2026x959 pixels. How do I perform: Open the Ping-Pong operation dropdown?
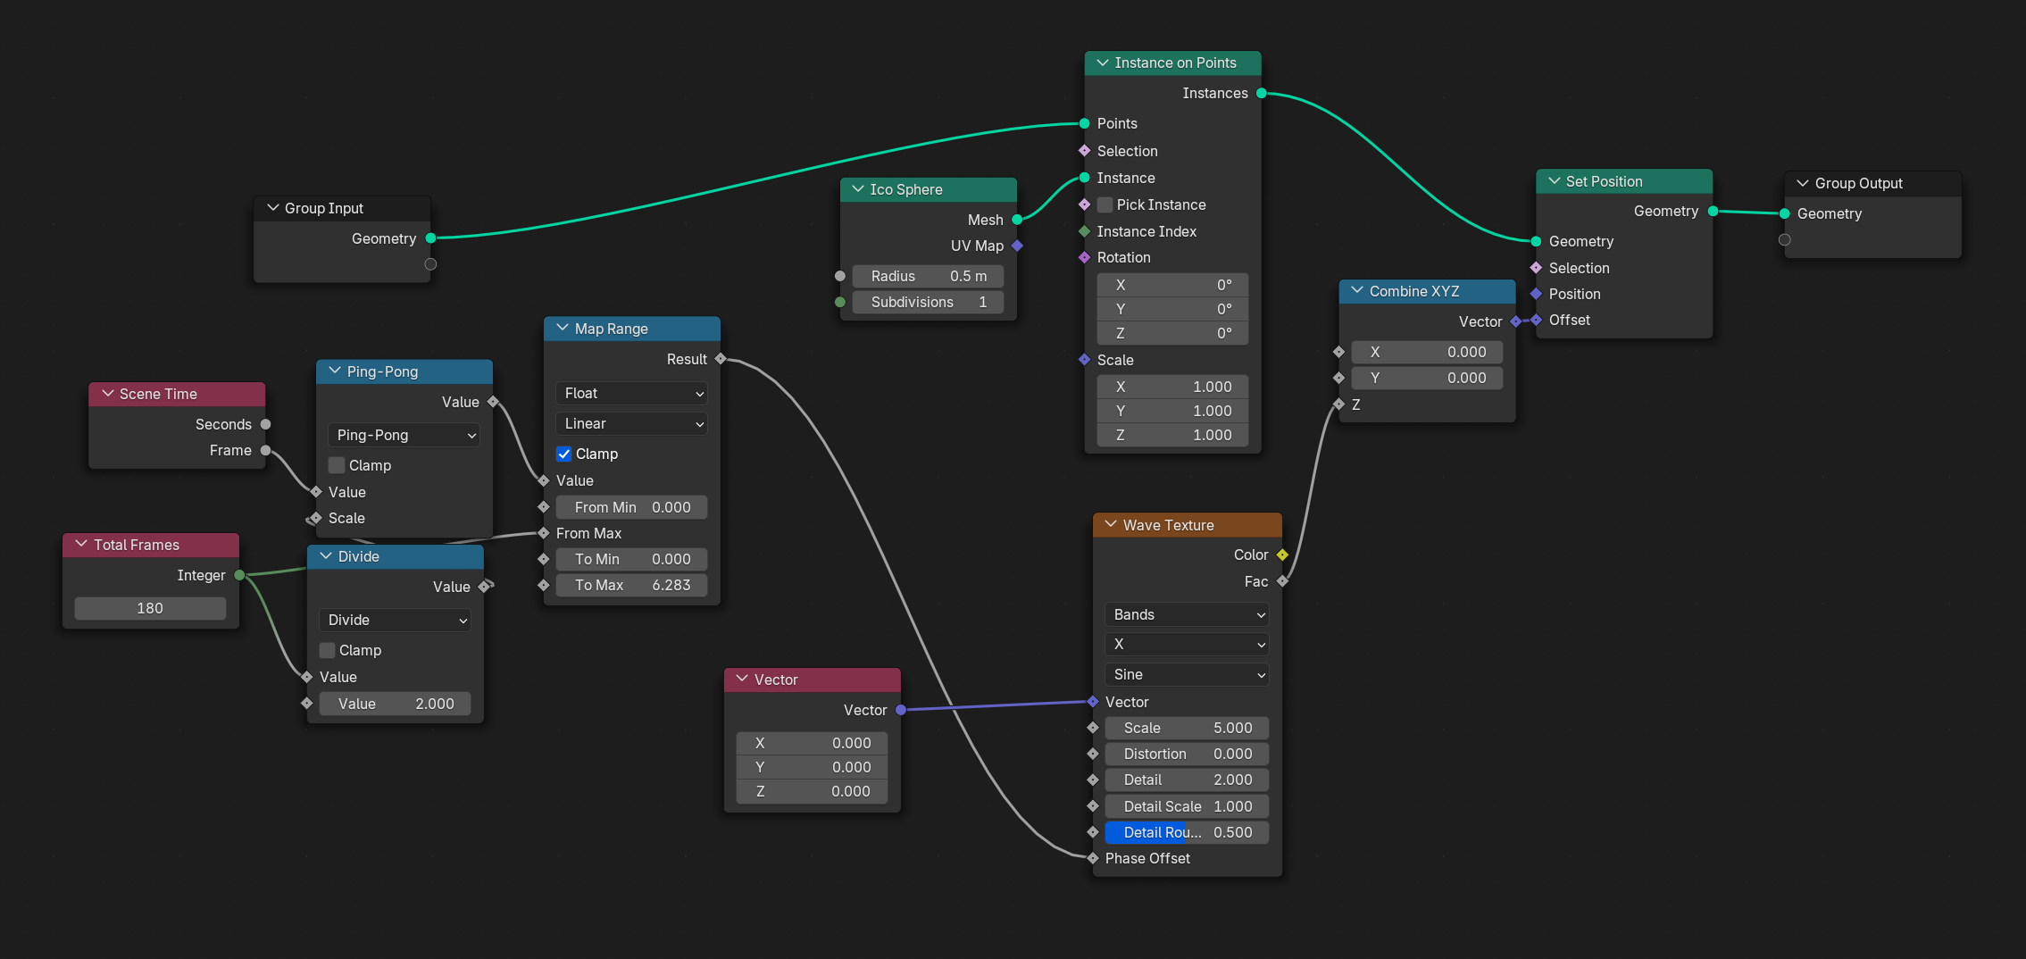point(404,435)
